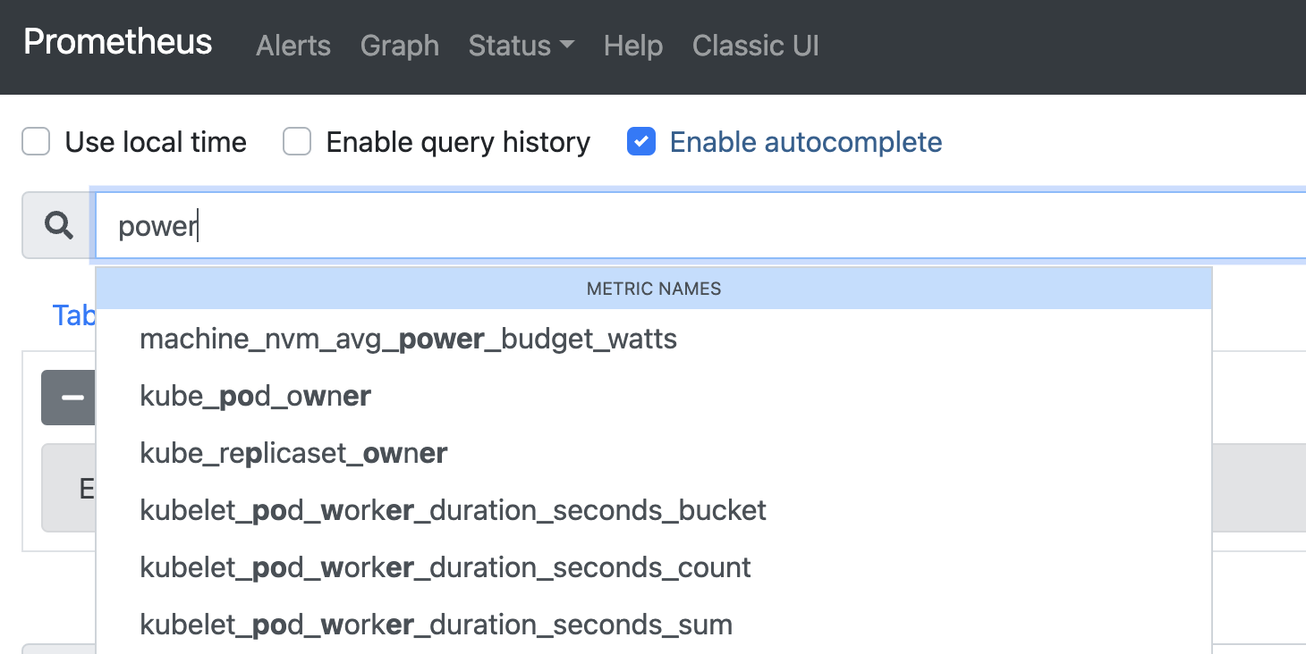The width and height of the screenshot is (1306, 654).
Task: Select kubelet_pod_worker_duration_seconds_count suggestion
Action: pyautogui.click(x=445, y=566)
